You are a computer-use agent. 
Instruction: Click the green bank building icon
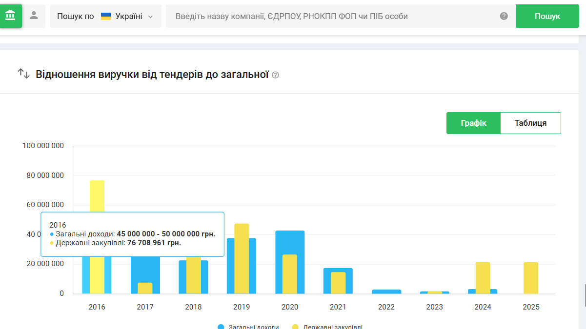click(10, 16)
